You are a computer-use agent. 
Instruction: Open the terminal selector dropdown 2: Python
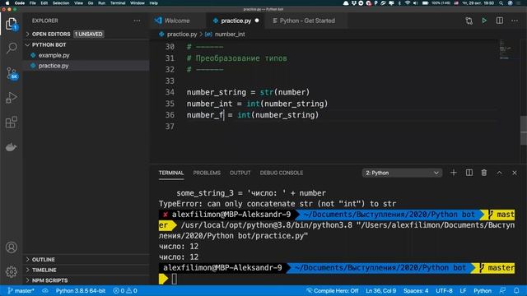[x=402, y=173]
